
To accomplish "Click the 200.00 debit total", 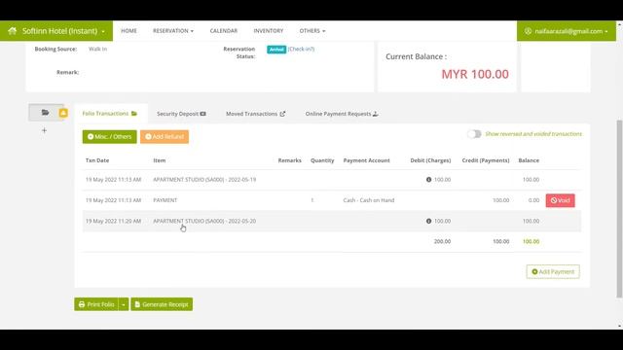I will coord(442,241).
